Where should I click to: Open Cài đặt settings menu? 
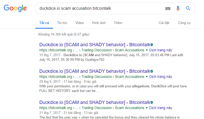164,23
